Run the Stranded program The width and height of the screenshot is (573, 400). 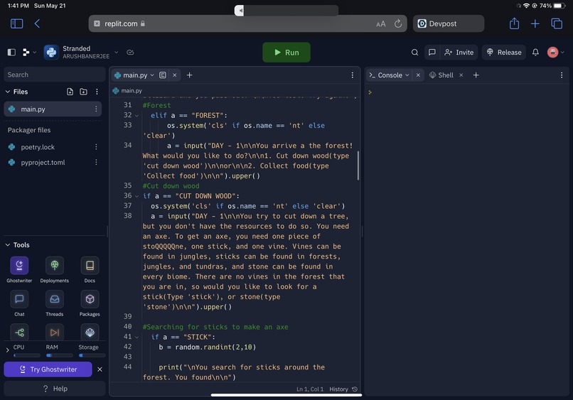click(x=286, y=53)
